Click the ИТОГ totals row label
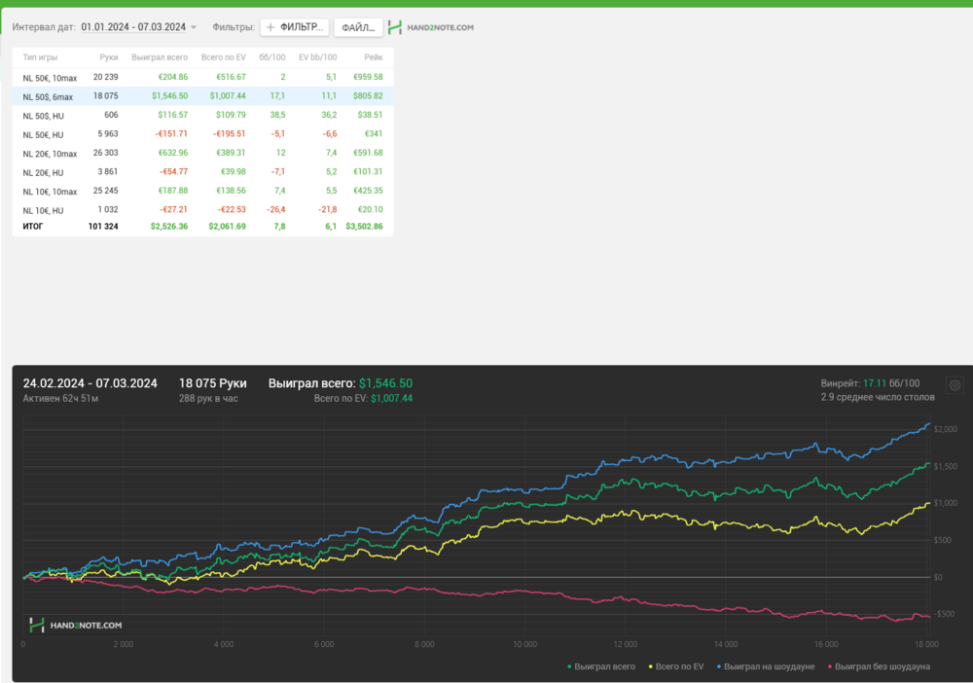 coord(33,227)
